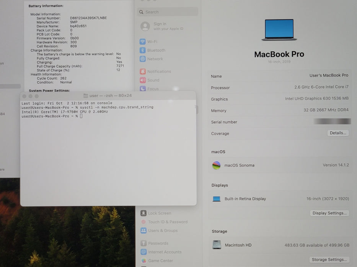Select the Lock Screen label in sidebar
Image resolution: width=357 pixels, height=267 pixels.
tap(160, 213)
